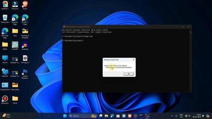This screenshot has width=212, height=119.
Task: Open the Copilot icon at the taskbar end
Action: click(x=208, y=116)
